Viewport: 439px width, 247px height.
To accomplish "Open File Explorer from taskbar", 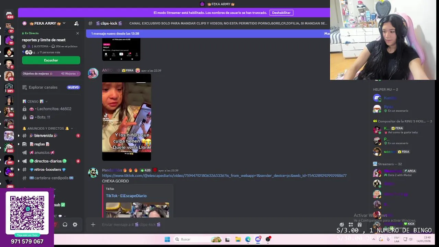I will (x=238, y=239).
